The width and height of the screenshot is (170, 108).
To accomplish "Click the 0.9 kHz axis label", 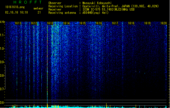I will click(2, 62).
